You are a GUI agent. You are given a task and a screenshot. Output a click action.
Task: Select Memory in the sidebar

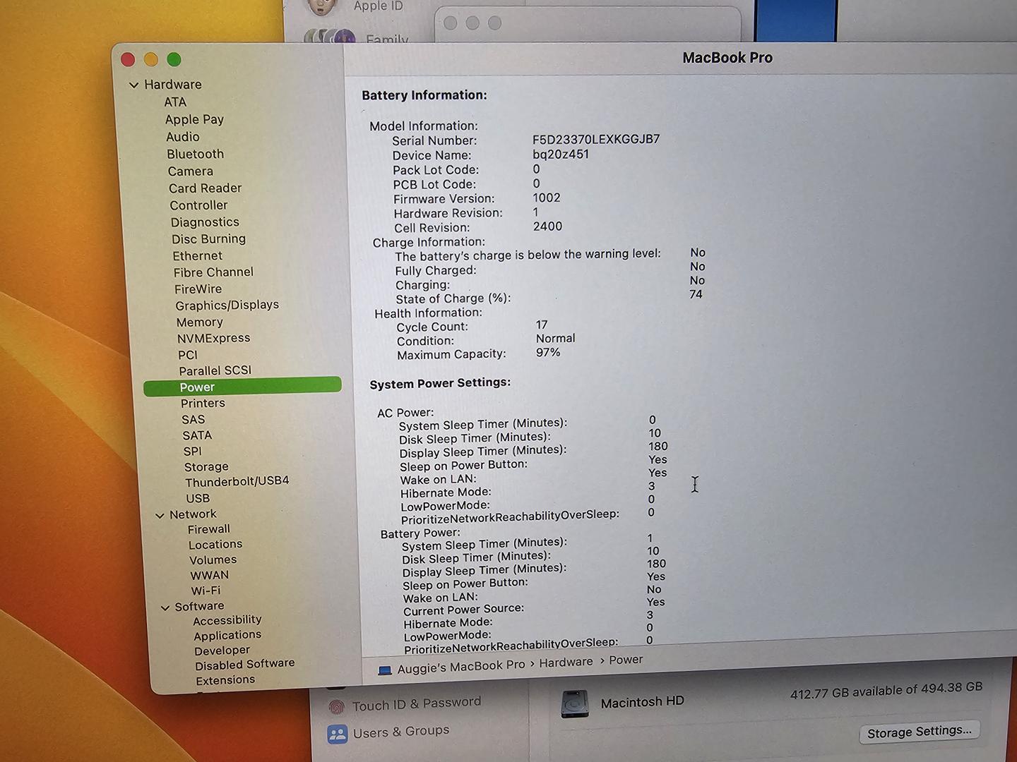(200, 322)
